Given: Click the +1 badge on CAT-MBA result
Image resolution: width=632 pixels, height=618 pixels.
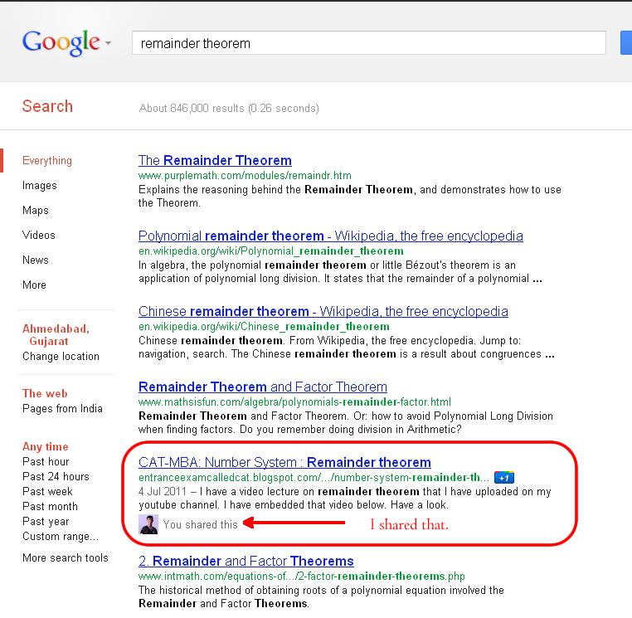Looking at the screenshot, I should click(503, 478).
